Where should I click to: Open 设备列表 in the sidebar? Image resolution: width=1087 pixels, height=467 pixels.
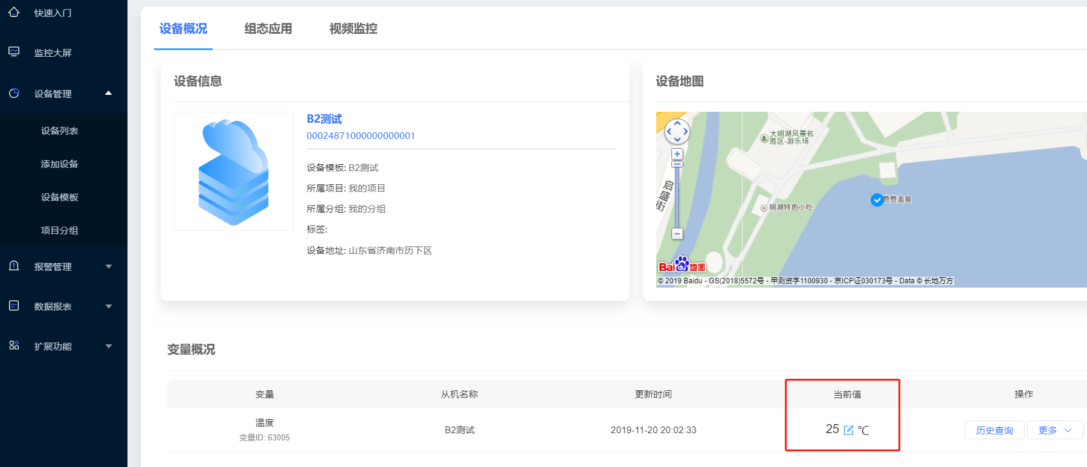tap(59, 130)
